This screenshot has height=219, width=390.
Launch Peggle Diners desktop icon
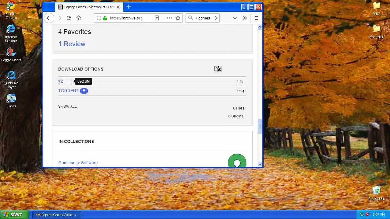click(11, 55)
